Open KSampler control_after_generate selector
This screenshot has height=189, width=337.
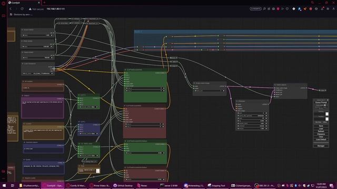(252, 115)
